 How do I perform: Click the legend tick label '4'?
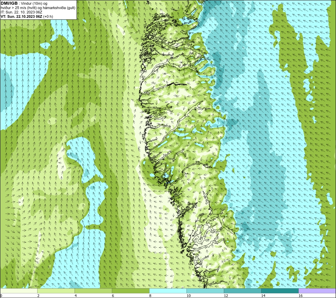coord(76,296)
